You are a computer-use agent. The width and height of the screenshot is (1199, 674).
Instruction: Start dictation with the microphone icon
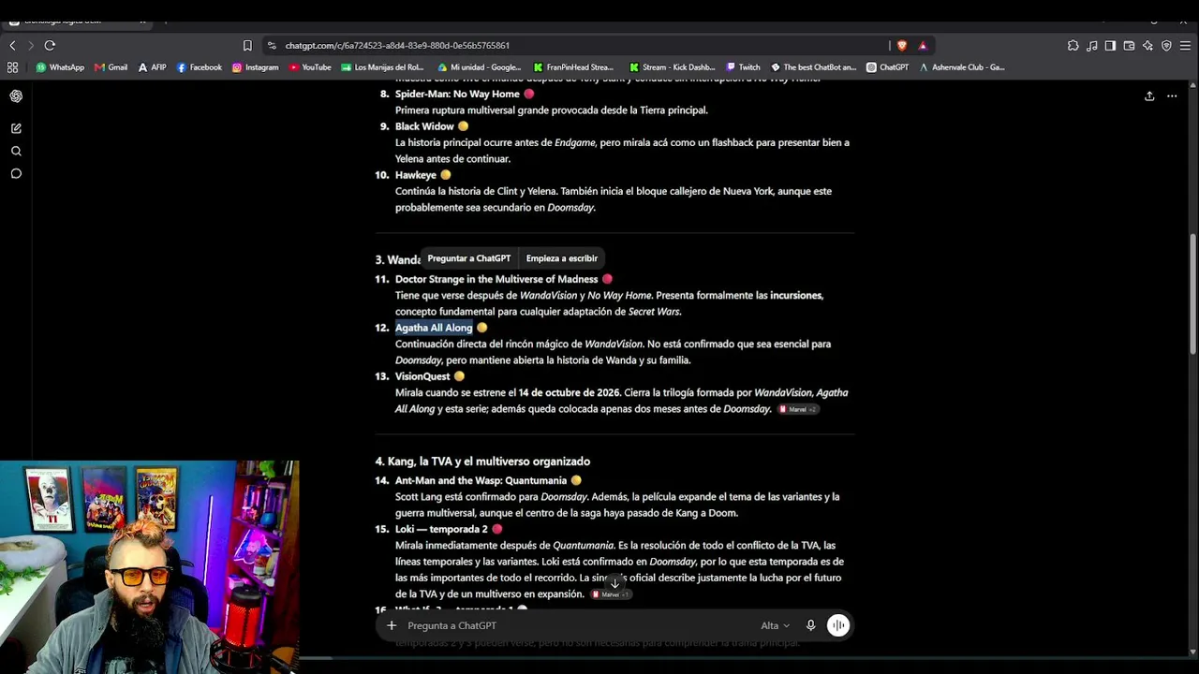(810, 625)
